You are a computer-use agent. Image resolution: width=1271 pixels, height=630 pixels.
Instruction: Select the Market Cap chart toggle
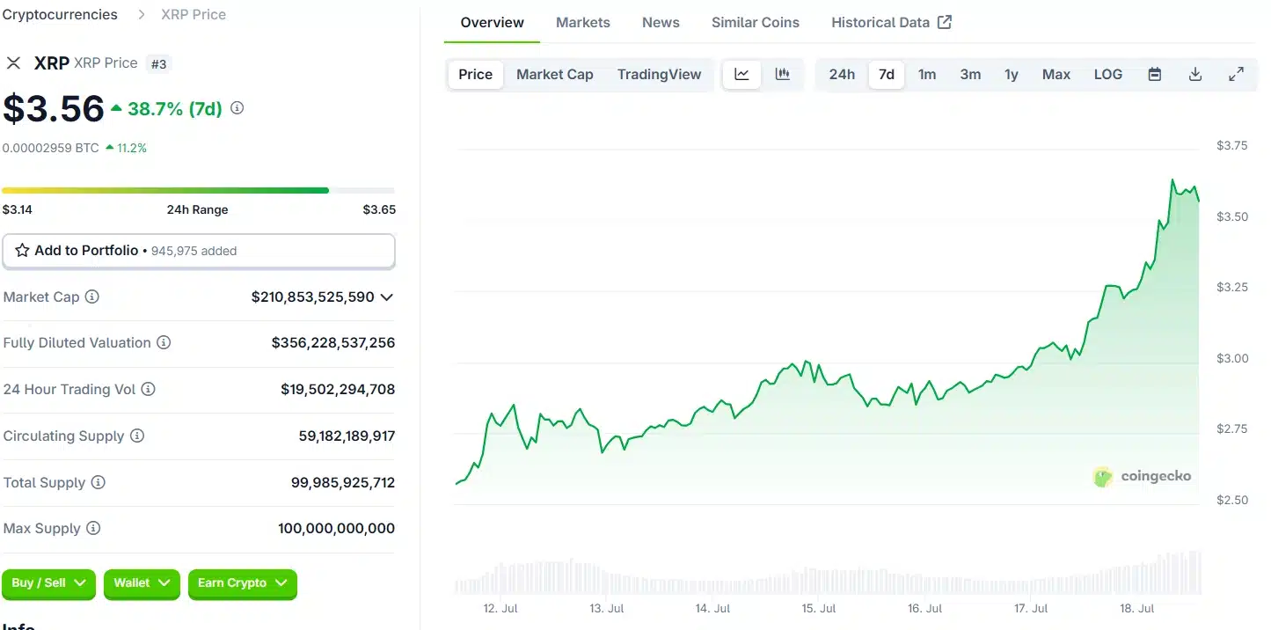pos(555,75)
